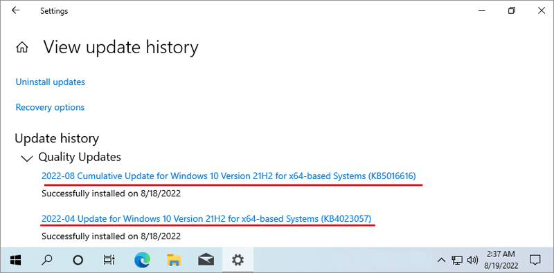
Task: Open the KB4023057 update link
Action: [206, 218]
